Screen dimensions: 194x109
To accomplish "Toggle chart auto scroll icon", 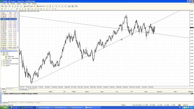I will pyautogui.click(x=63, y=6).
